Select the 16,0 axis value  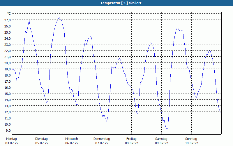[8, 87]
